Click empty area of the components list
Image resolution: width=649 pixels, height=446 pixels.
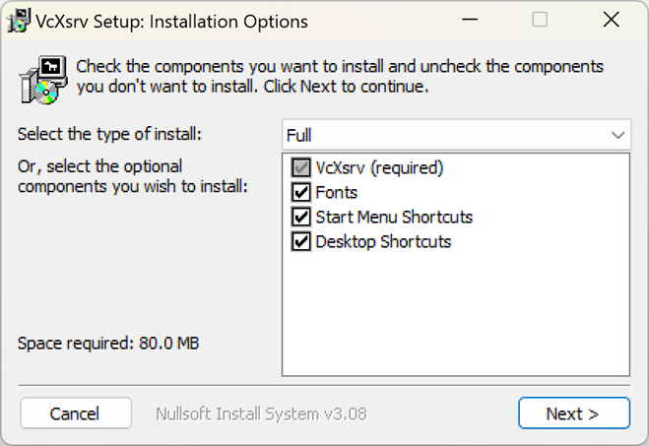coord(456,314)
